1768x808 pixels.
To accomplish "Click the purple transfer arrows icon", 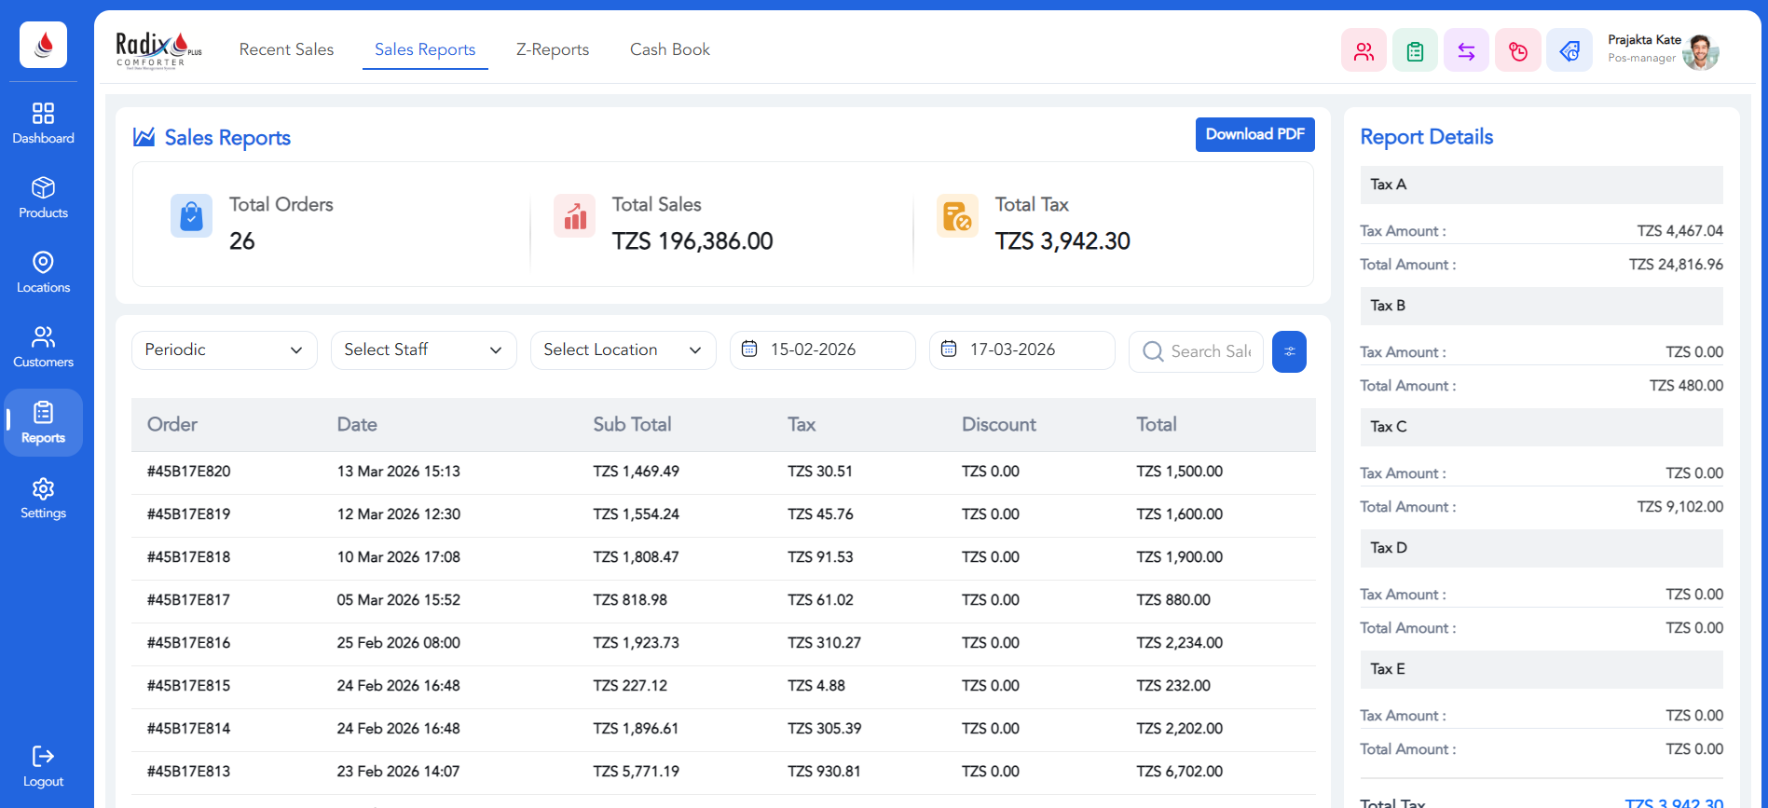I will (x=1466, y=51).
